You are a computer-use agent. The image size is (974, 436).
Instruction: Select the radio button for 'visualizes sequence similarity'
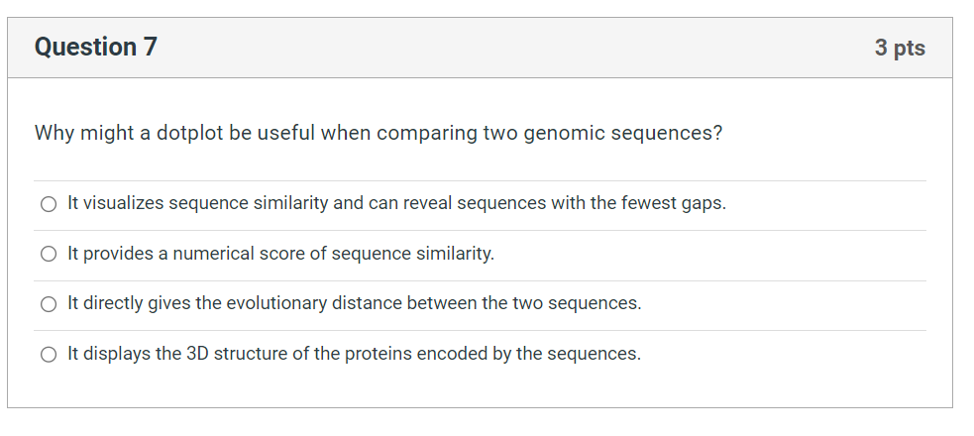pyautogui.click(x=49, y=204)
